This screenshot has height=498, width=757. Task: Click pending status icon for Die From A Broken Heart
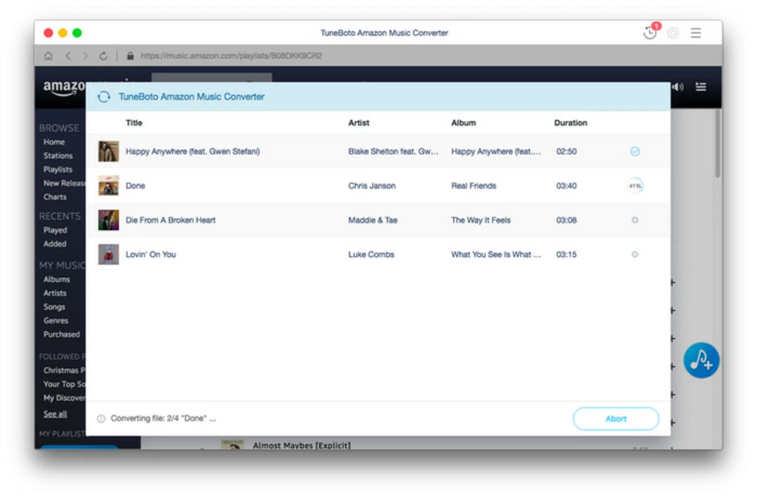(635, 220)
